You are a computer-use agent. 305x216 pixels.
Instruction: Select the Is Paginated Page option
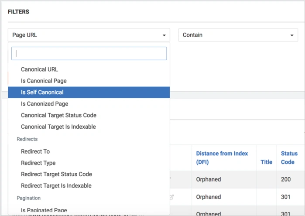point(44,210)
